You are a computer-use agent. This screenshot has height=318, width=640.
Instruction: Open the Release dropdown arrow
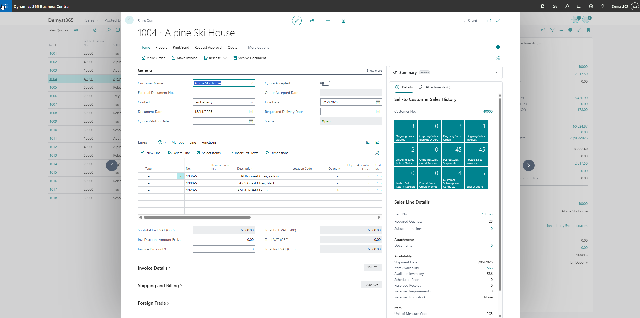pyautogui.click(x=225, y=58)
